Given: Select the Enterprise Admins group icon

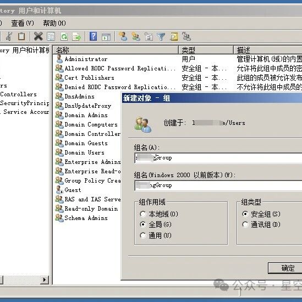Looking at the screenshot, I should 59,162.
